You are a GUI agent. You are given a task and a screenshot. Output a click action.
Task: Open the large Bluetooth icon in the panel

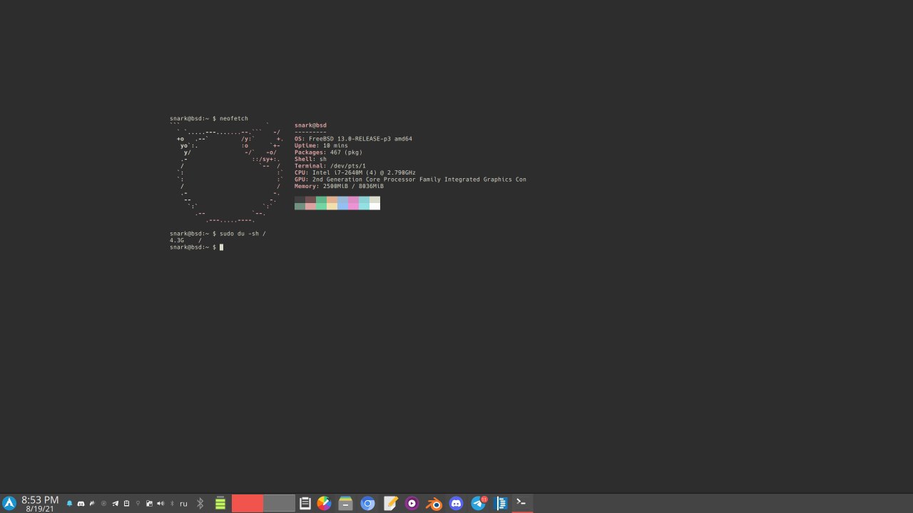(x=200, y=504)
